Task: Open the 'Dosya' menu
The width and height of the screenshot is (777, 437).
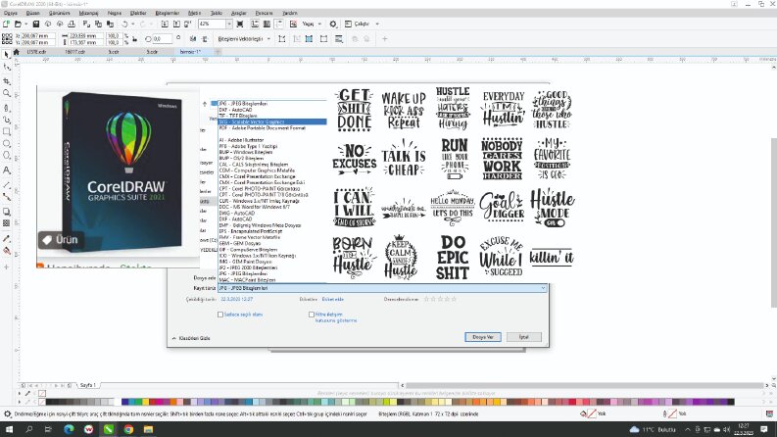Action: (11, 13)
